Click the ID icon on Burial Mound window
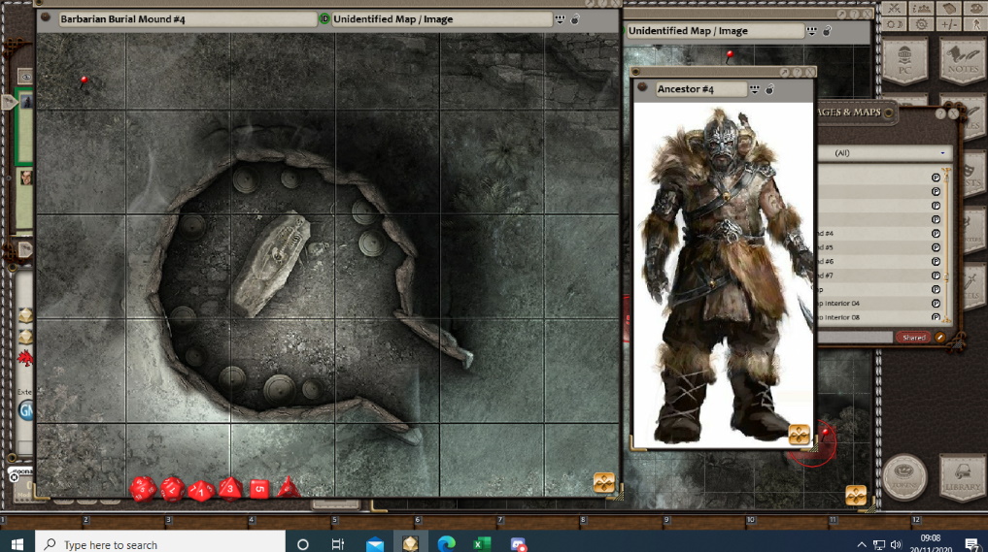 [324, 19]
